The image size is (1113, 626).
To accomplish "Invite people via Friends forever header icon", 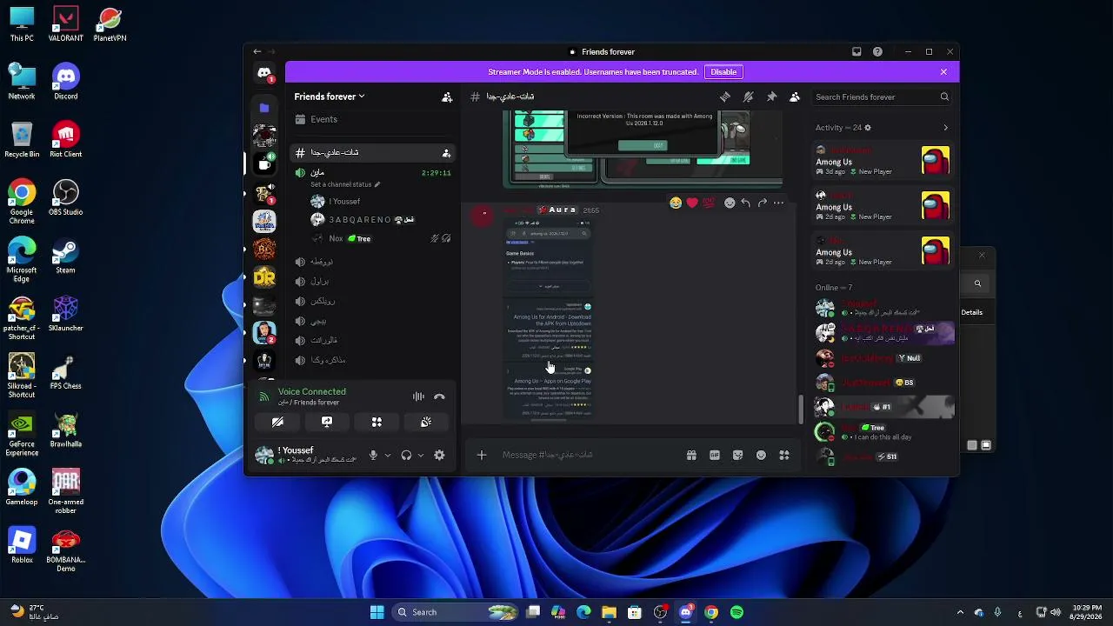I will pyautogui.click(x=447, y=97).
